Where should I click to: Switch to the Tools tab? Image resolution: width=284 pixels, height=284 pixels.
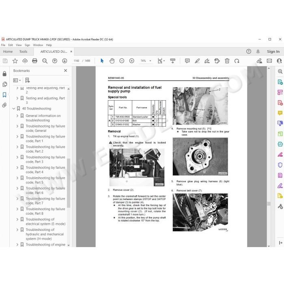(24, 52)
